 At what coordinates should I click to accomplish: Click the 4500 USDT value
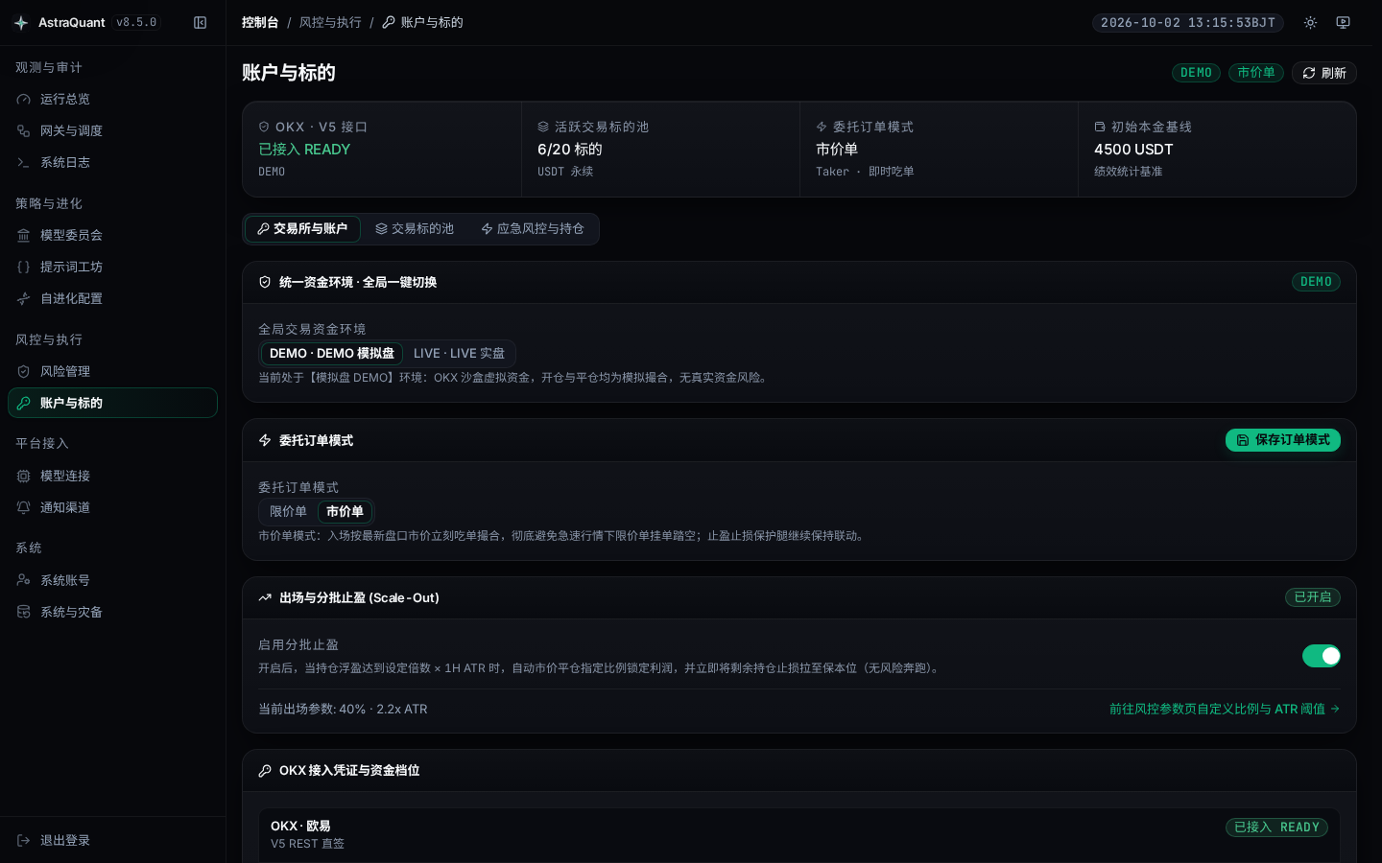point(1133,150)
